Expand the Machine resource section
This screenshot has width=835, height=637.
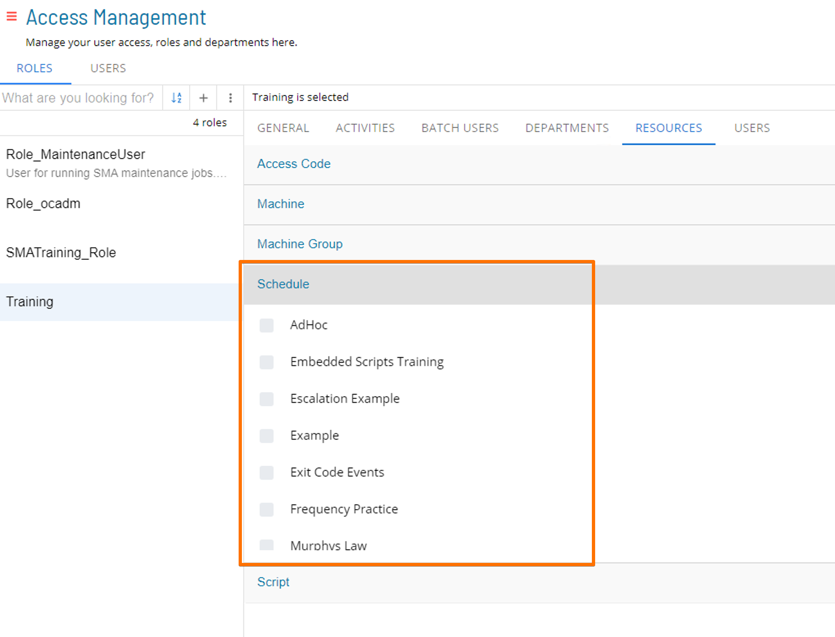(539, 204)
